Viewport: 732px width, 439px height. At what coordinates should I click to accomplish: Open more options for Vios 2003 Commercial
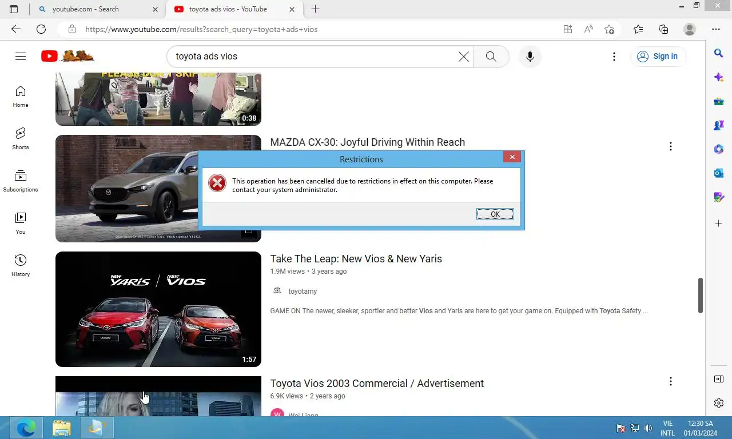(671, 381)
